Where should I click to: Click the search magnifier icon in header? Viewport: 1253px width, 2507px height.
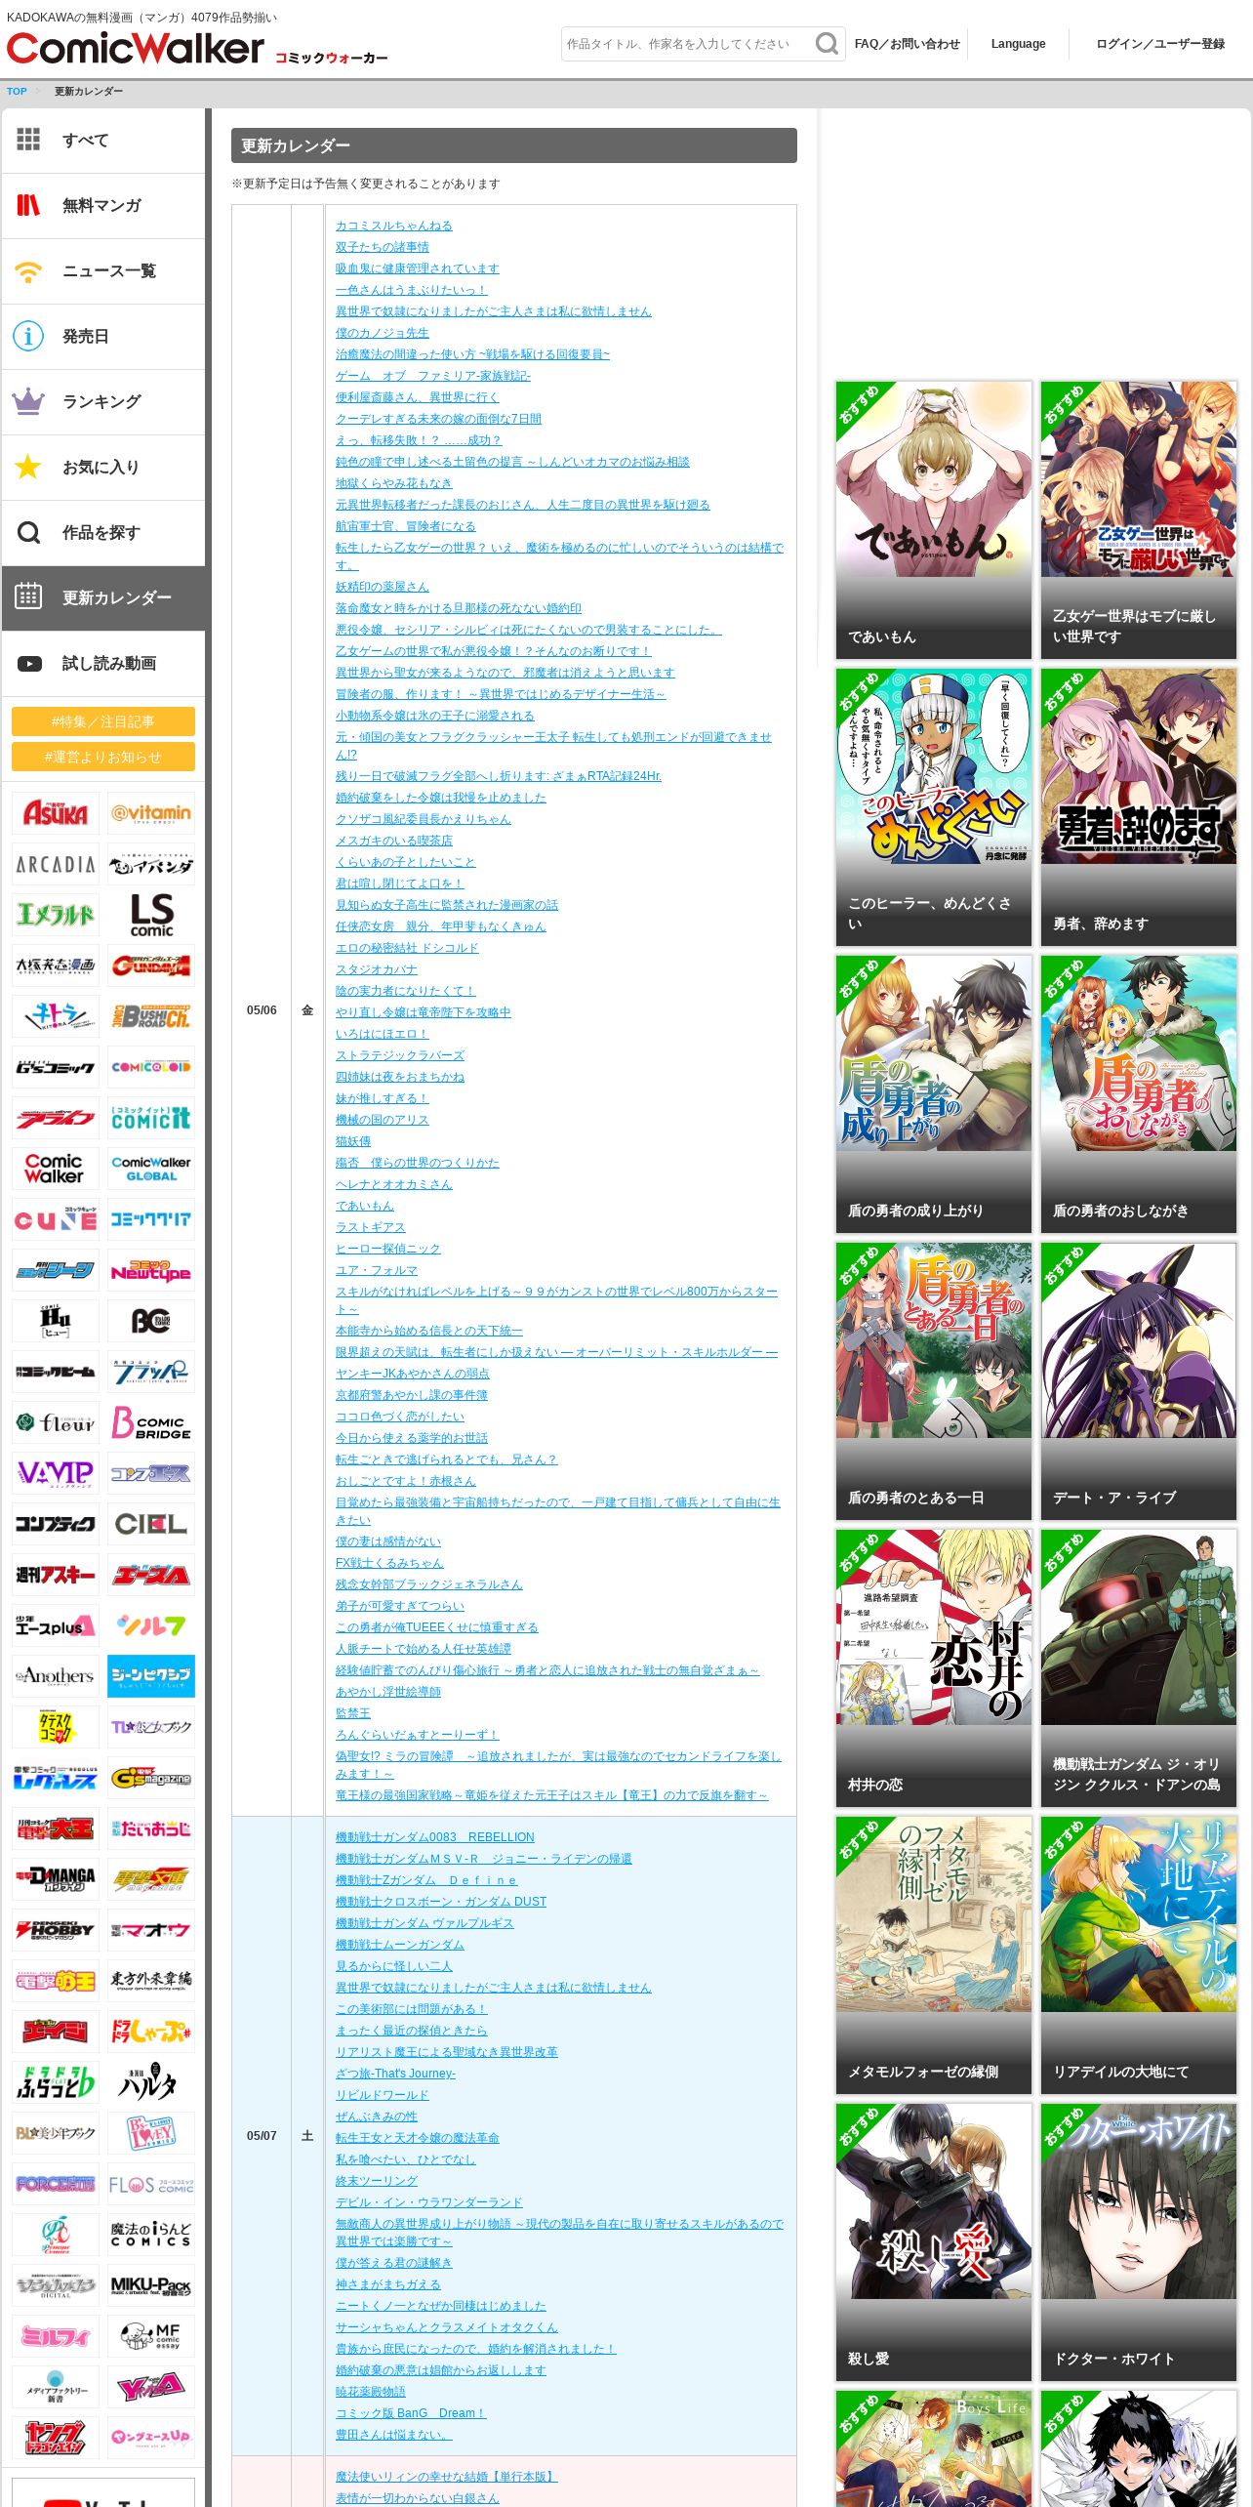[827, 44]
